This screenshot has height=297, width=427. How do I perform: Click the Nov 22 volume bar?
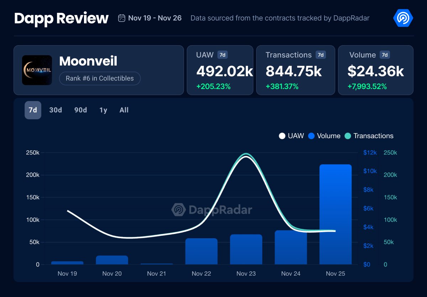click(x=201, y=251)
